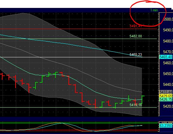This screenshot has width=173, height=134.
Task: Select the green 5482,00 level label
Action: click(x=136, y=36)
